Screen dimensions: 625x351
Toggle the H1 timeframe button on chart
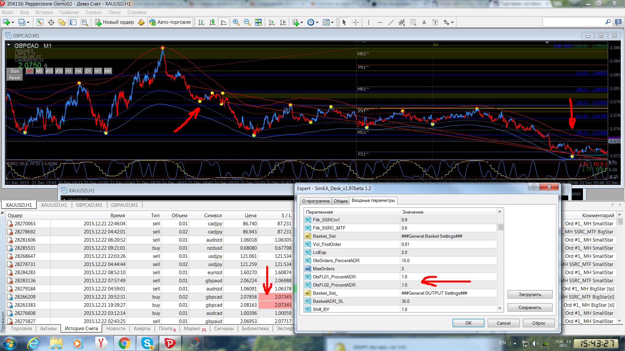[68, 71]
